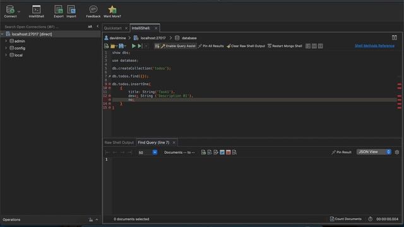The height and width of the screenshot is (227, 404).
Task: Click 'Documents -- to --' label
Action: click(x=179, y=153)
